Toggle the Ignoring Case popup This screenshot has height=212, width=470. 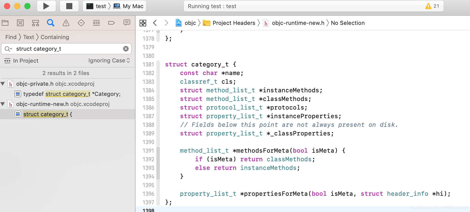109,61
